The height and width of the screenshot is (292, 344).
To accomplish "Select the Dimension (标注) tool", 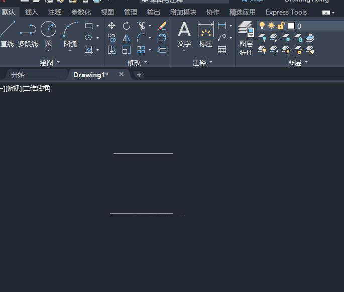I will 206,34.
